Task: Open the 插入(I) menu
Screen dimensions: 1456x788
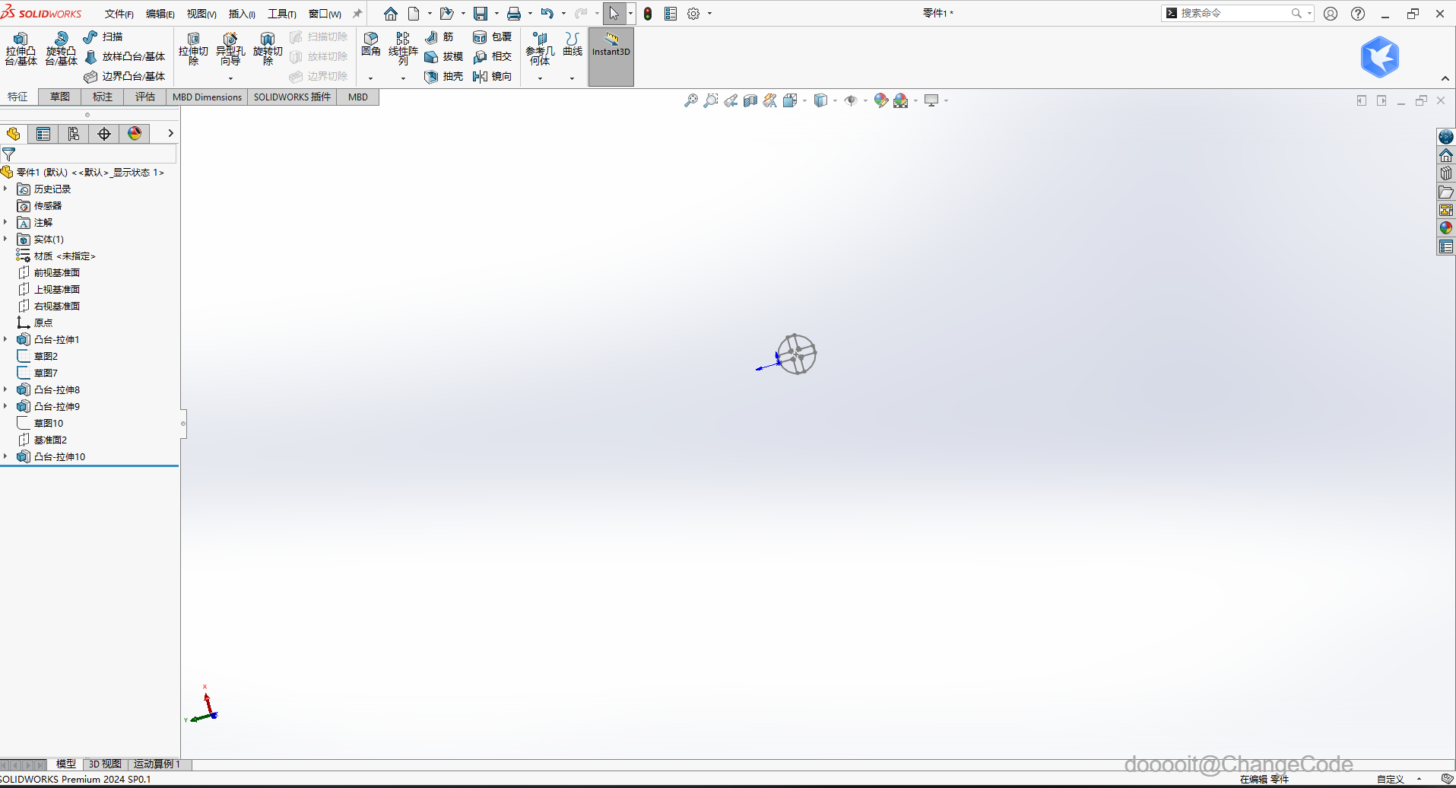Action: tap(242, 14)
